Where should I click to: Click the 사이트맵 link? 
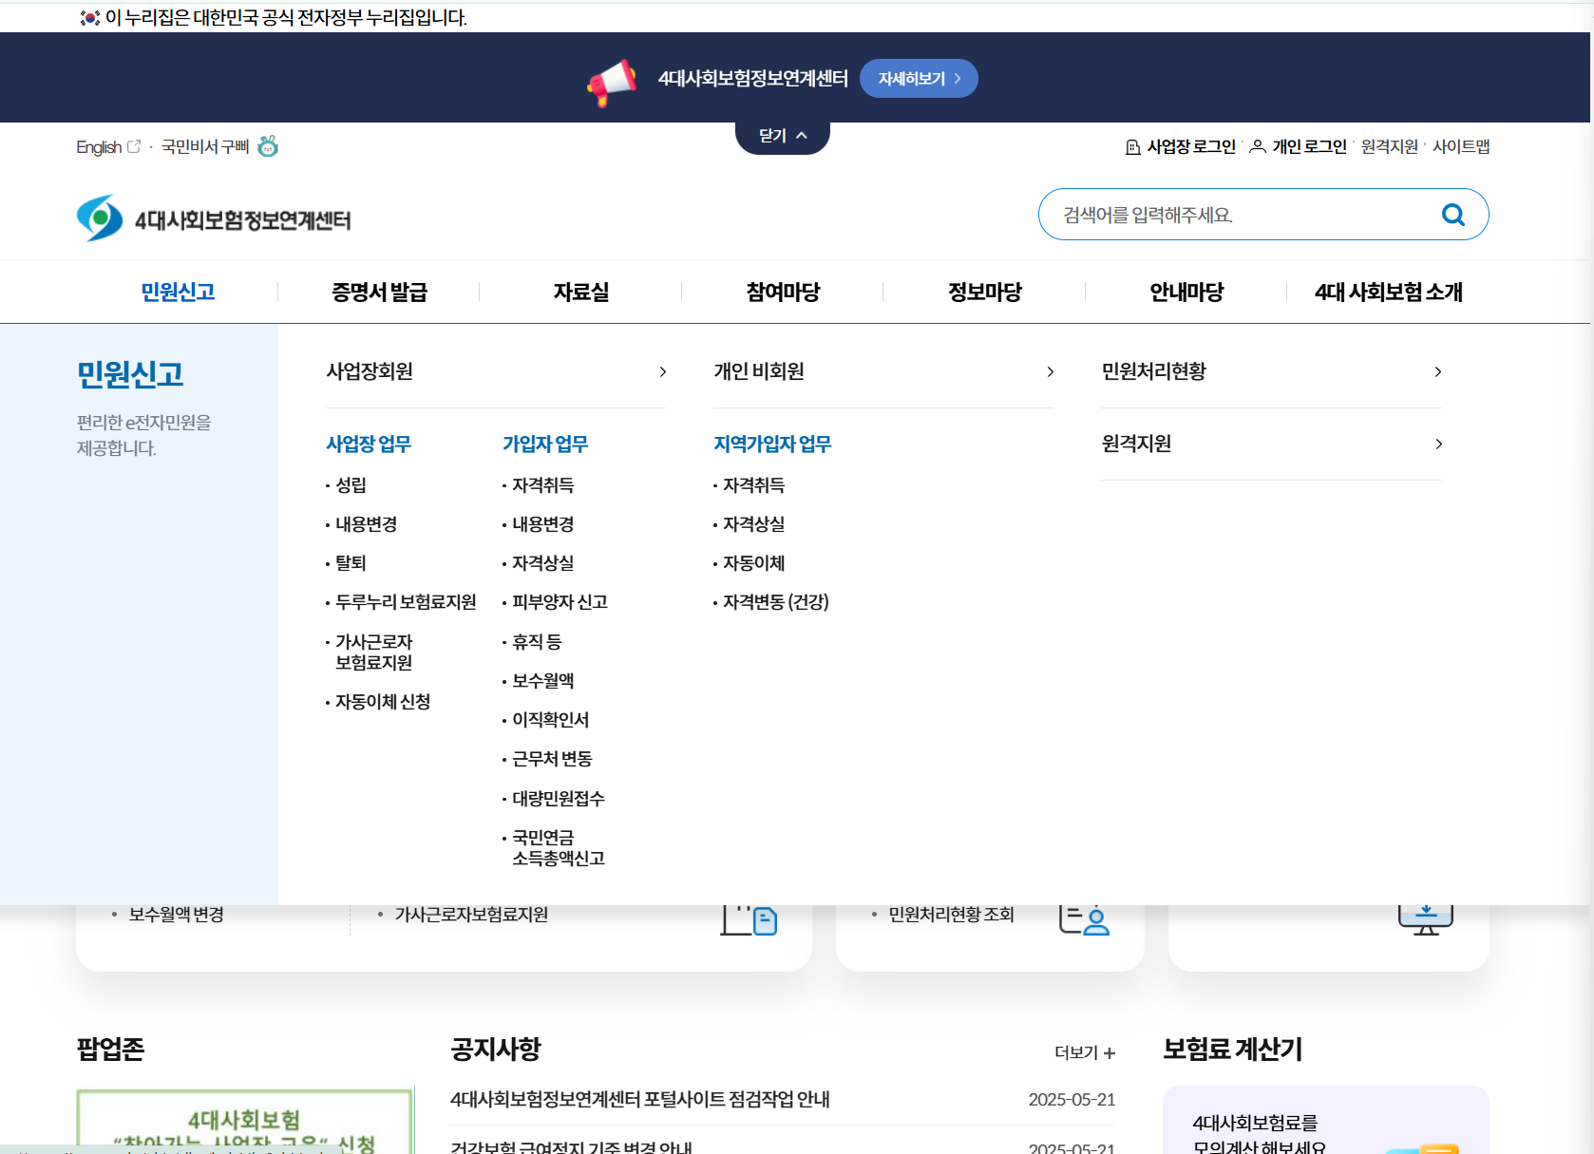(x=1461, y=146)
